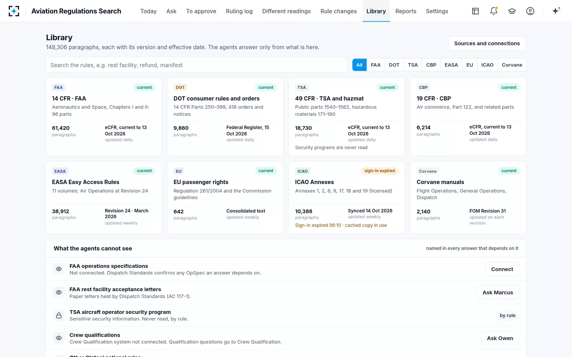572x357 pixels.
Task: Click the Ask Marcus button
Action: [x=498, y=292]
